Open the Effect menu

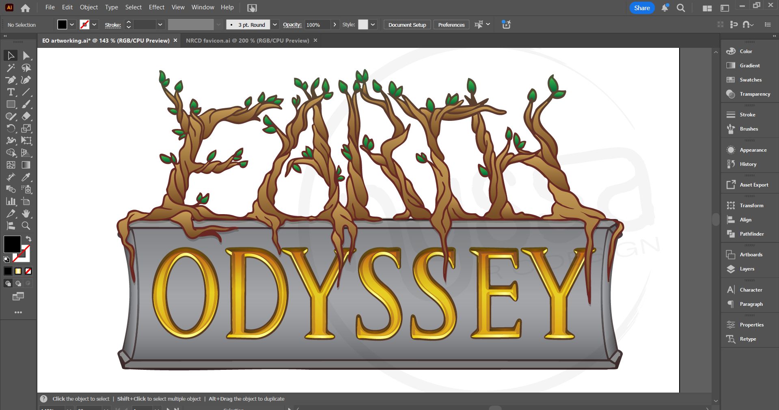156,7
